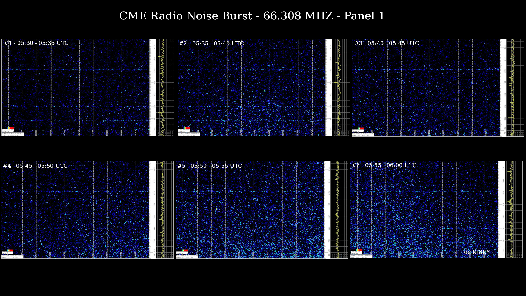Click the "#3 - 05:40 - 05:45 UTC" label
This screenshot has height=296, width=526.
[387, 43]
